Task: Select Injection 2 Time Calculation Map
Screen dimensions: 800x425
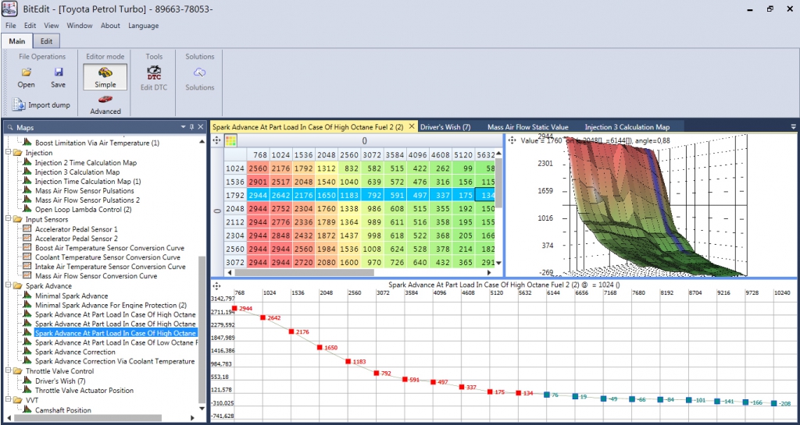Action: pyautogui.click(x=86, y=162)
